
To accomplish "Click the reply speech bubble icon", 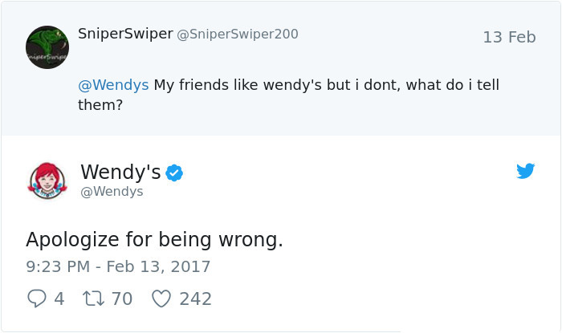I will click(x=37, y=298).
